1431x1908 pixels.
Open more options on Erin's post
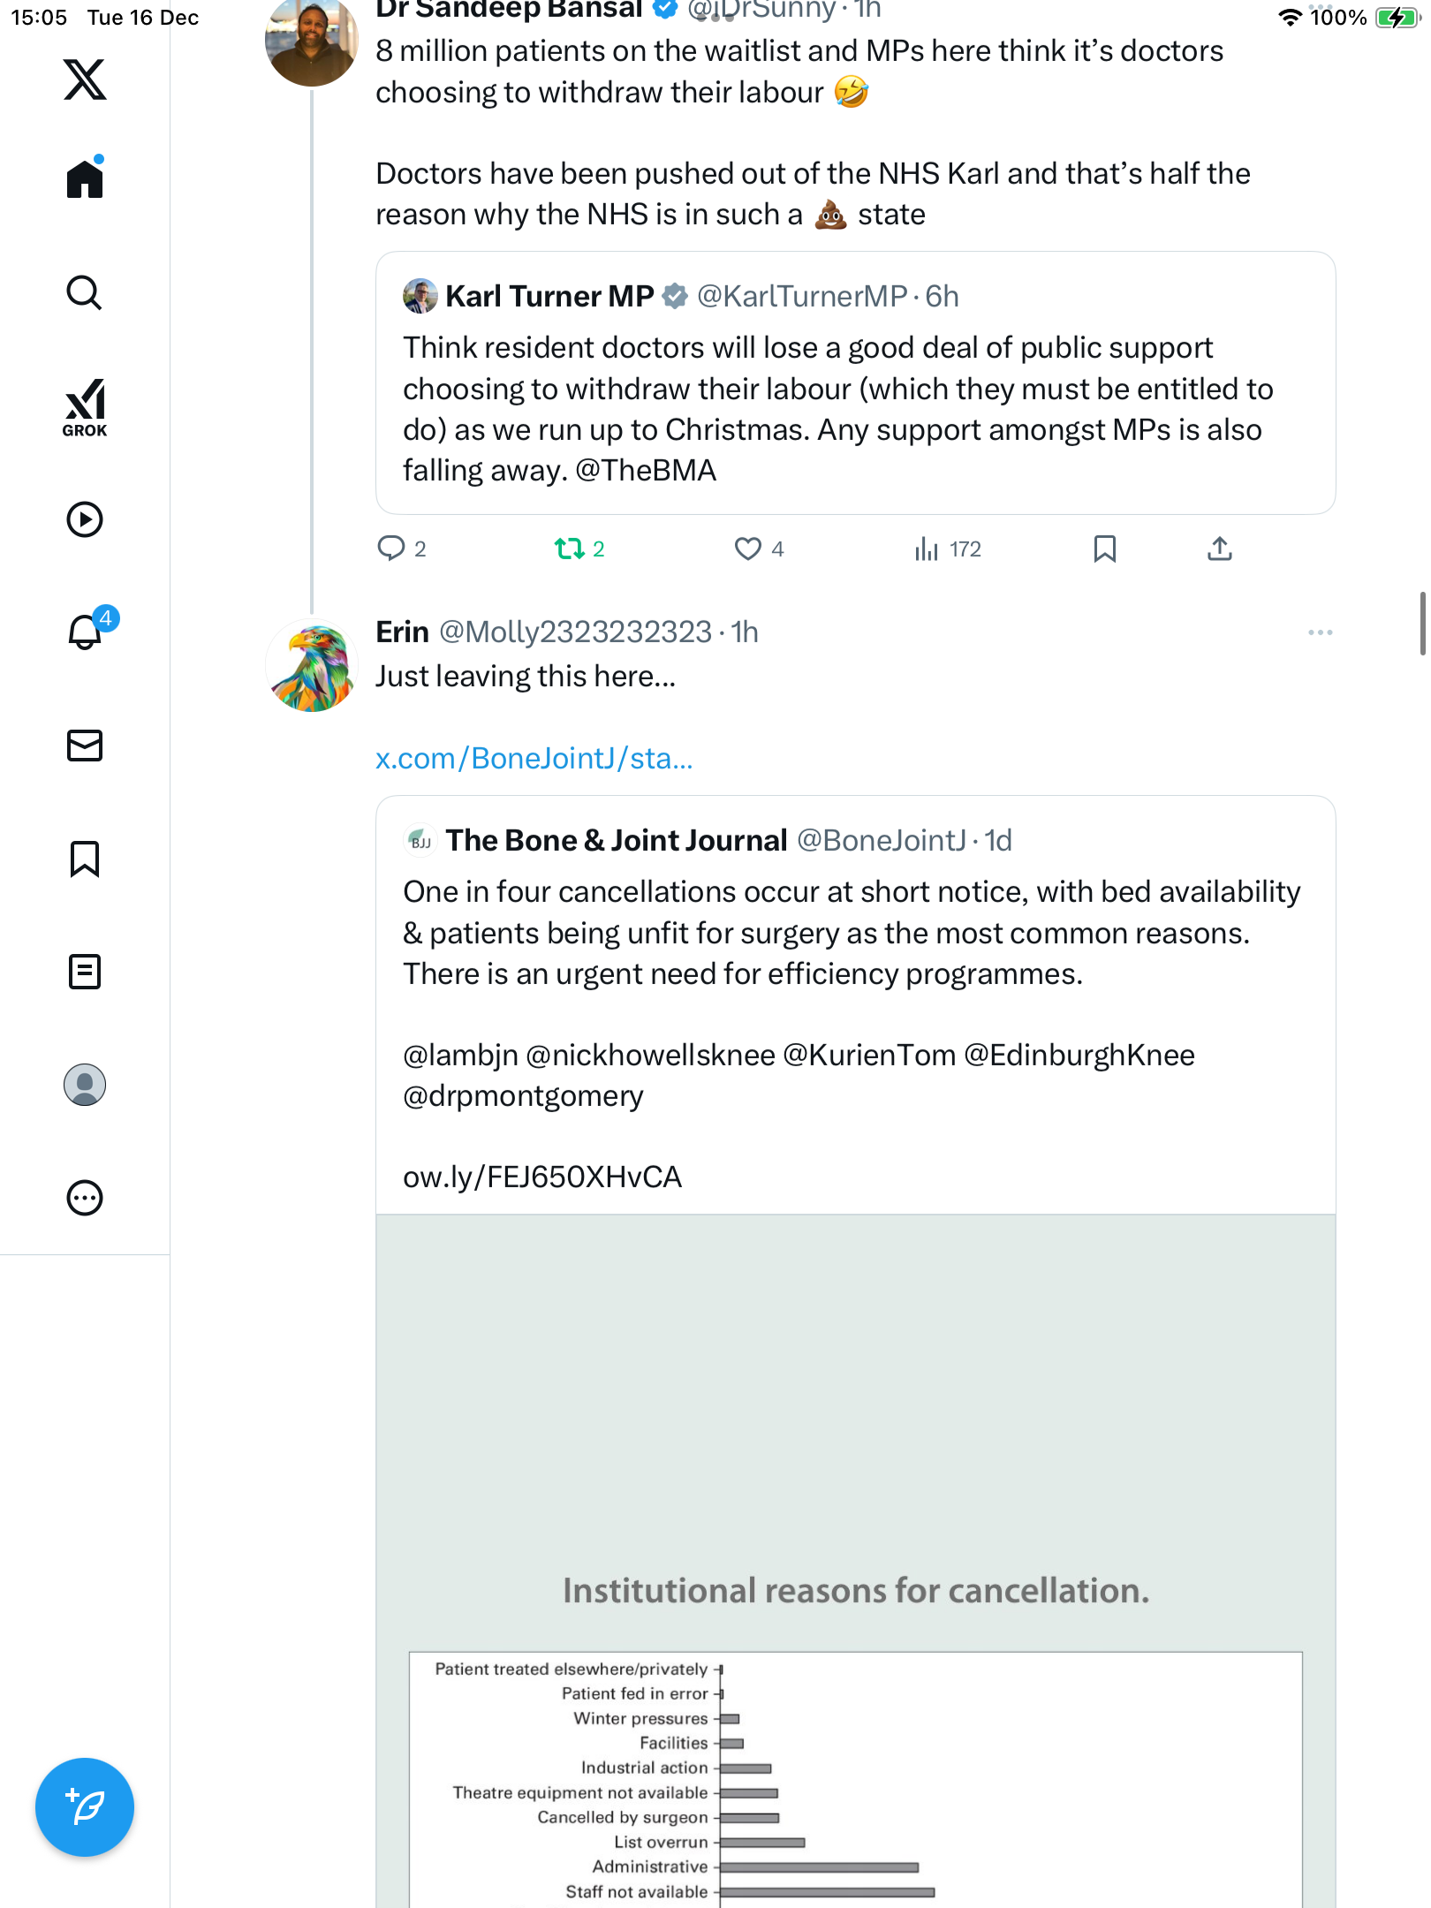pos(1320,632)
